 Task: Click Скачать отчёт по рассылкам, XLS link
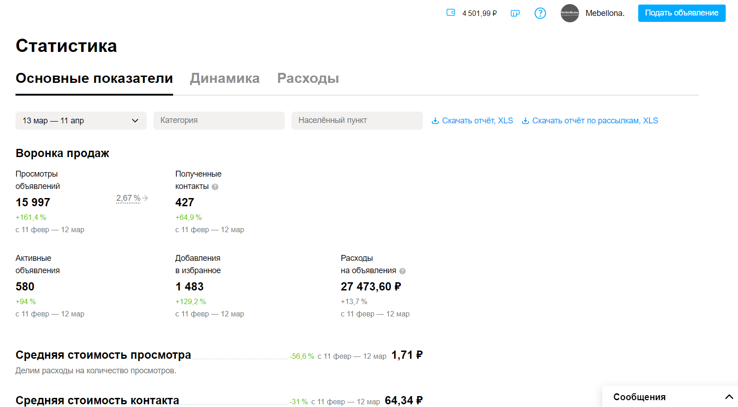[x=595, y=121]
